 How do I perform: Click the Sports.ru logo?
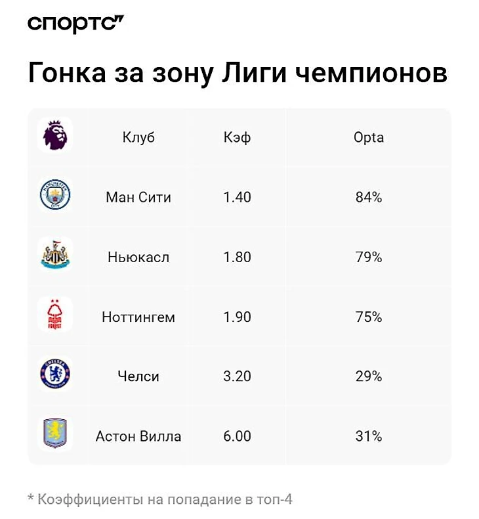(75, 24)
